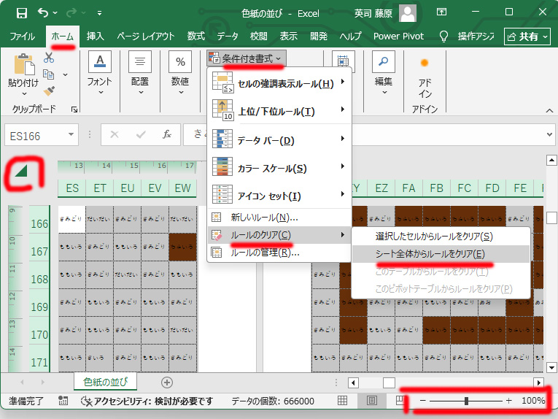Open the 挿入 ribbon tab
This screenshot has width=558, height=419.
pos(96,36)
